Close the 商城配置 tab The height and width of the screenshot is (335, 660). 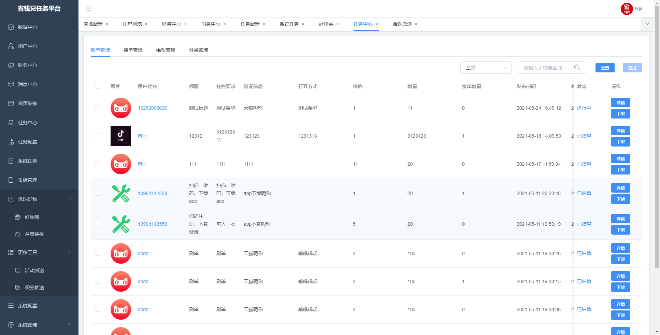tap(107, 24)
